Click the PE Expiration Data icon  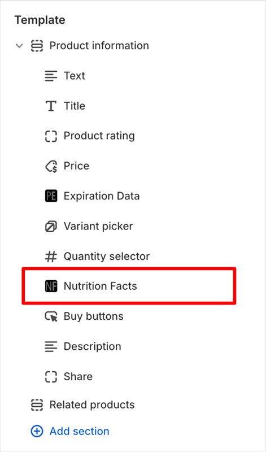pyautogui.click(x=51, y=196)
